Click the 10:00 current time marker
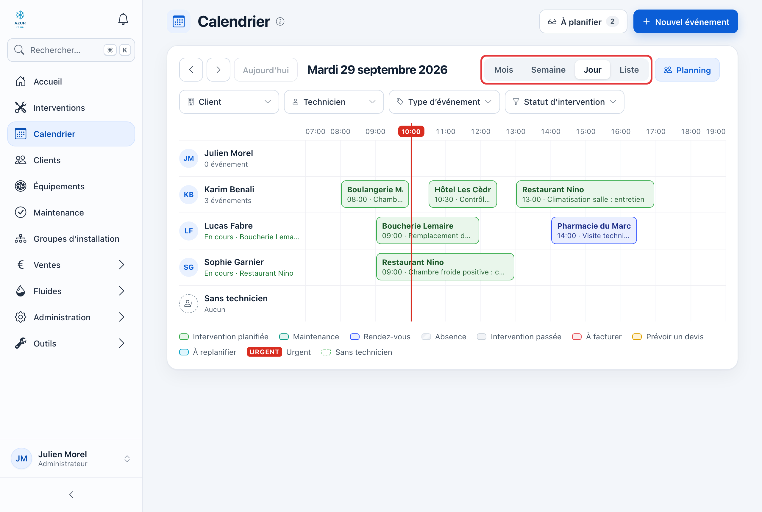The height and width of the screenshot is (512, 762). [x=411, y=132]
